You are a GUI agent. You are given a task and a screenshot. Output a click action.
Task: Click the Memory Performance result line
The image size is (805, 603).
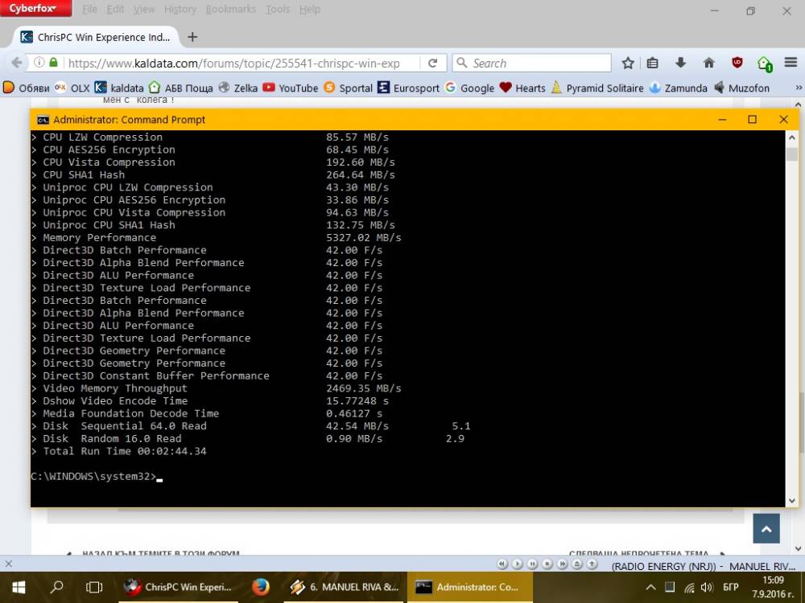tap(216, 237)
